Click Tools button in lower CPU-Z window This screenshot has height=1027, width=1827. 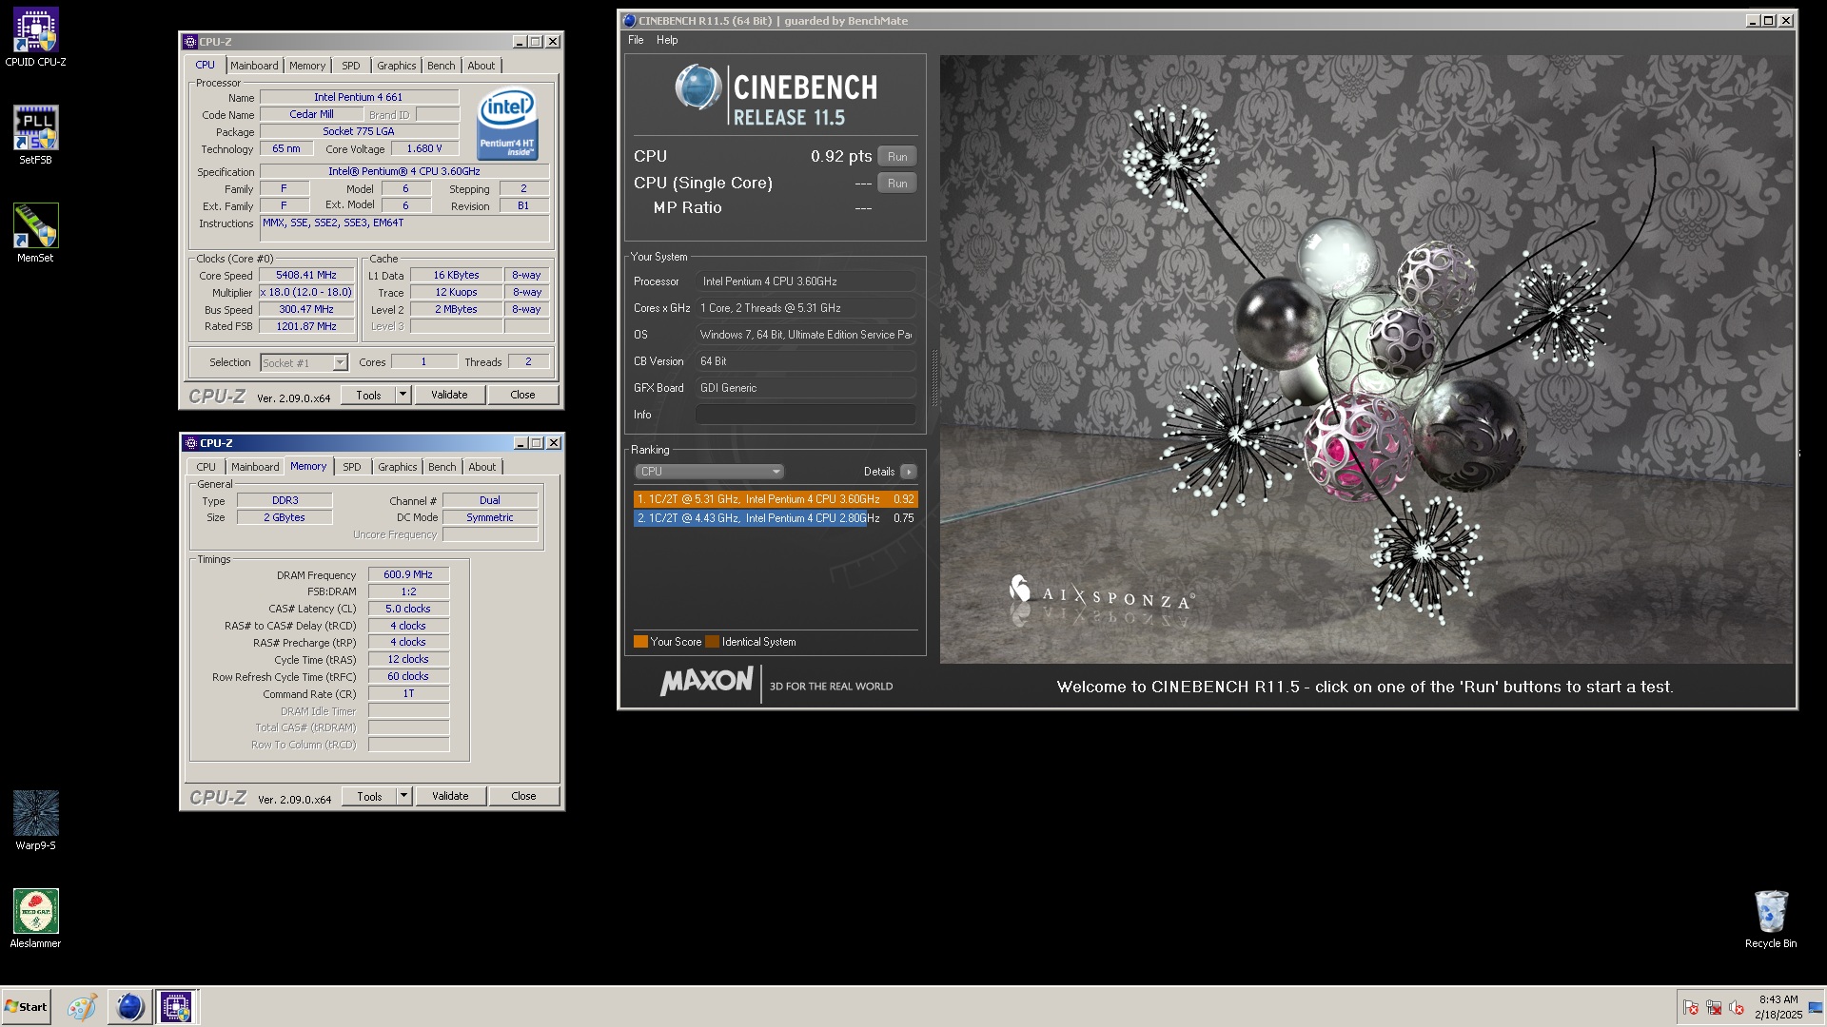[370, 796]
